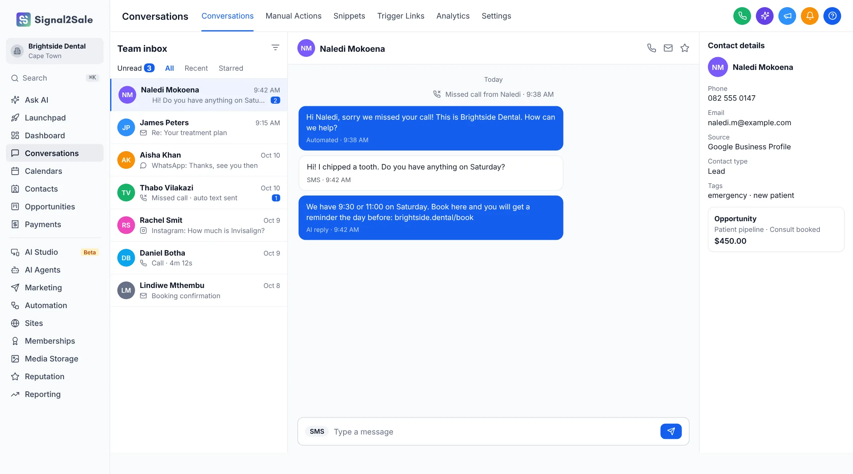Open the help question mark icon

point(832,16)
